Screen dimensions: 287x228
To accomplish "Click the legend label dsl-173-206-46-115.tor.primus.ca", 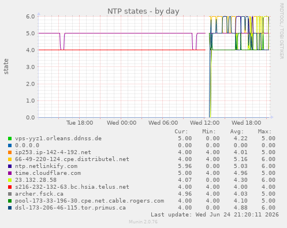I will (70, 208).
